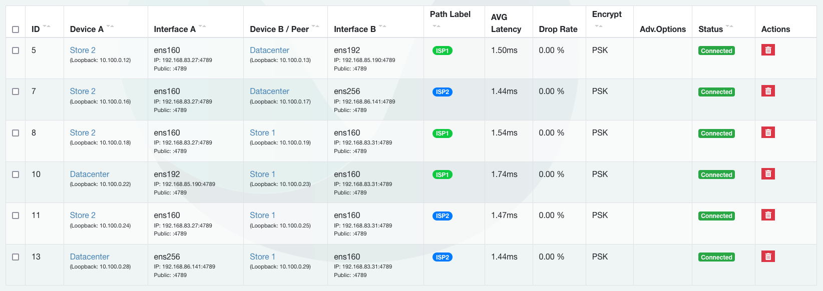Click the trash icon for ID 8
823x291 pixels.
click(768, 132)
